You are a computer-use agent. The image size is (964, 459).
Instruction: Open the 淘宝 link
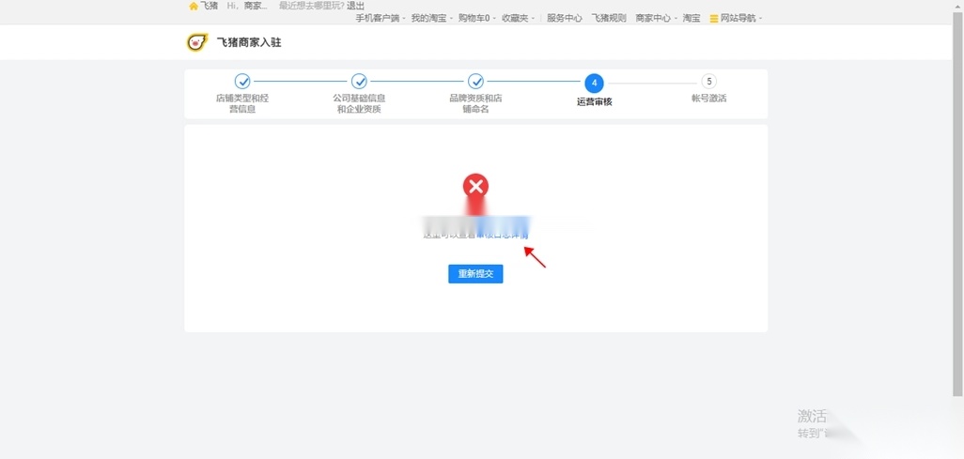(x=691, y=19)
